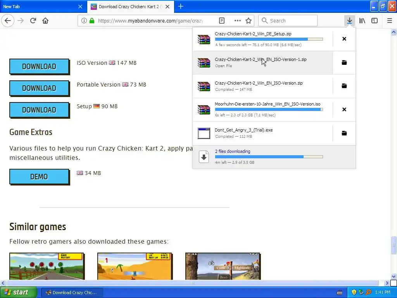The width and height of the screenshot is (397, 298).
Task: Open the Castle Highlands signpost game thumbnail
Action: point(223,266)
